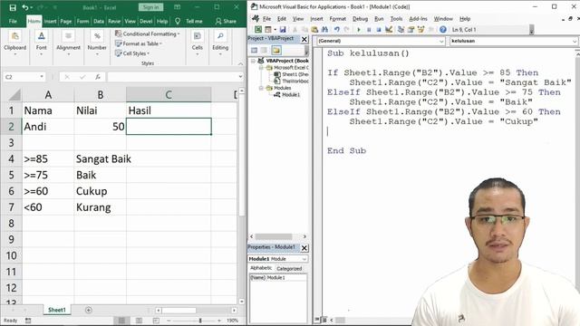Undo the last action in Excel

tap(24, 7)
